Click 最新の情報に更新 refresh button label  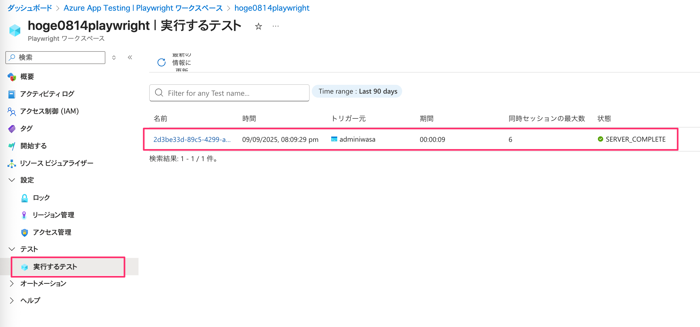(x=182, y=63)
